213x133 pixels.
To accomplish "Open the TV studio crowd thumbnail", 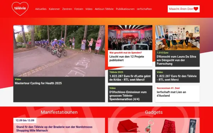I will tap(130, 38).
